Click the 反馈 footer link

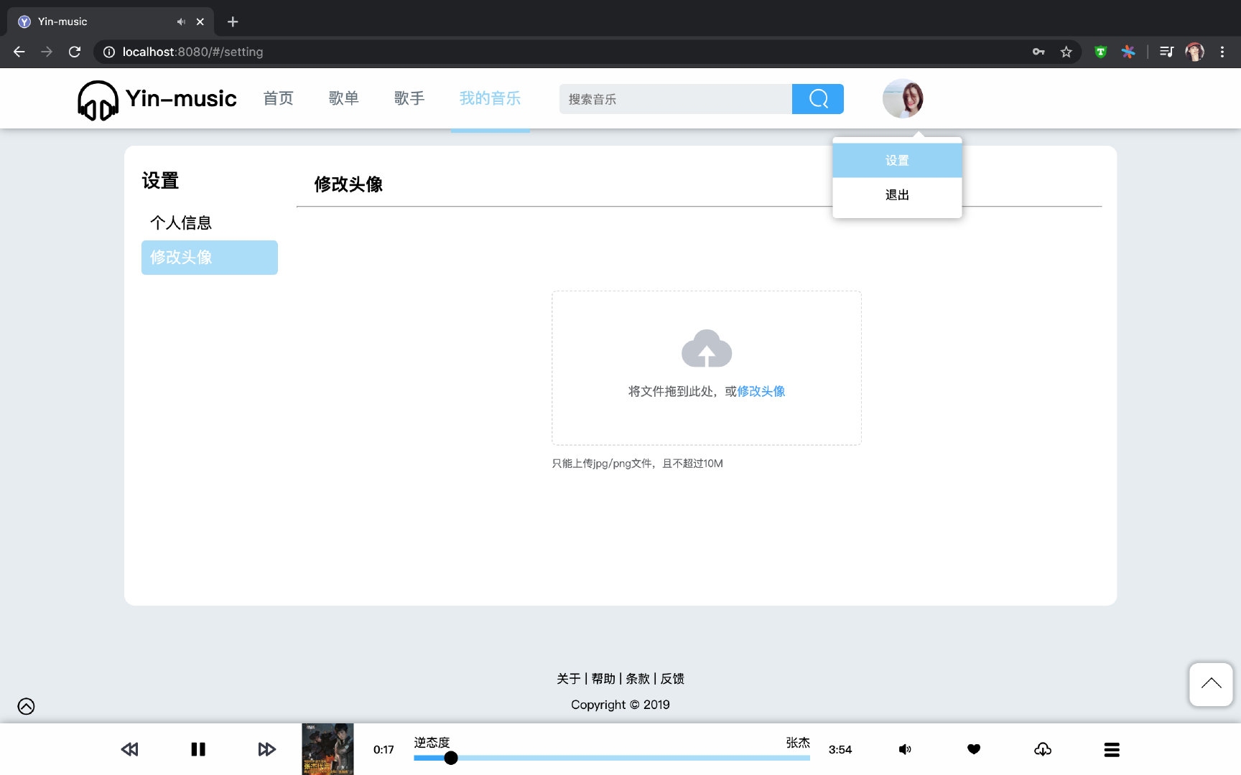point(672,679)
